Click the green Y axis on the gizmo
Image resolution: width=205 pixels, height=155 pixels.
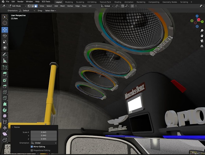202,22
